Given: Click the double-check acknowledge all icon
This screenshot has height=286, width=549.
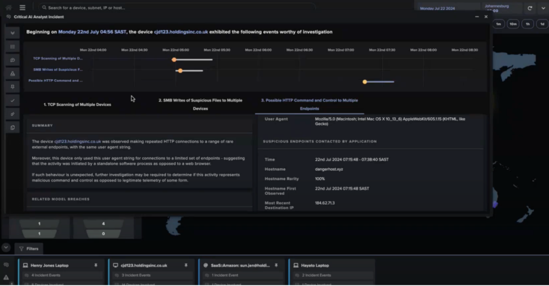Looking at the screenshot, I should coord(13,114).
